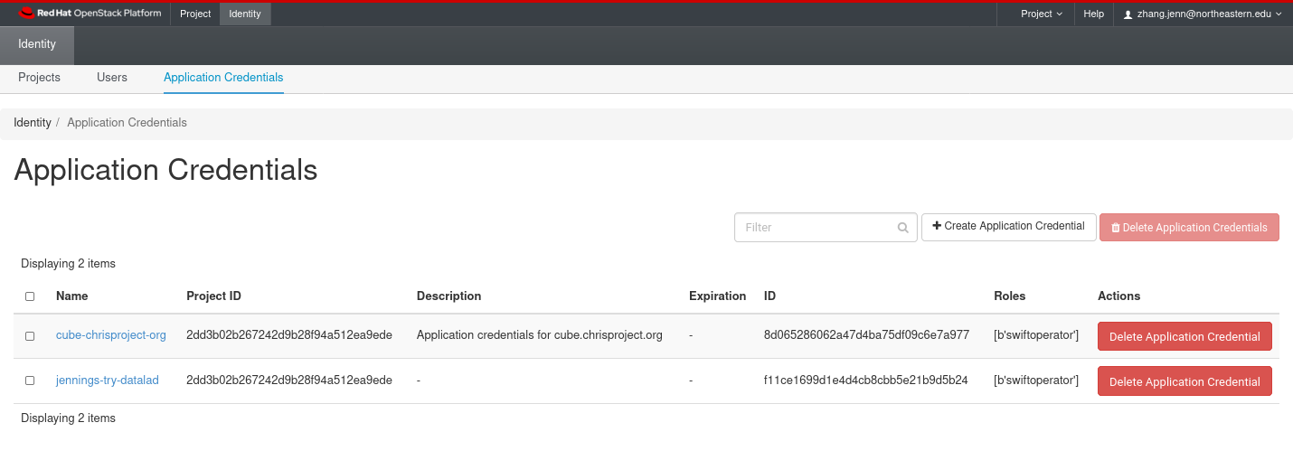Switch to the Users tab
This screenshot has height=451, width=1293.
click(x=112, y=78)
